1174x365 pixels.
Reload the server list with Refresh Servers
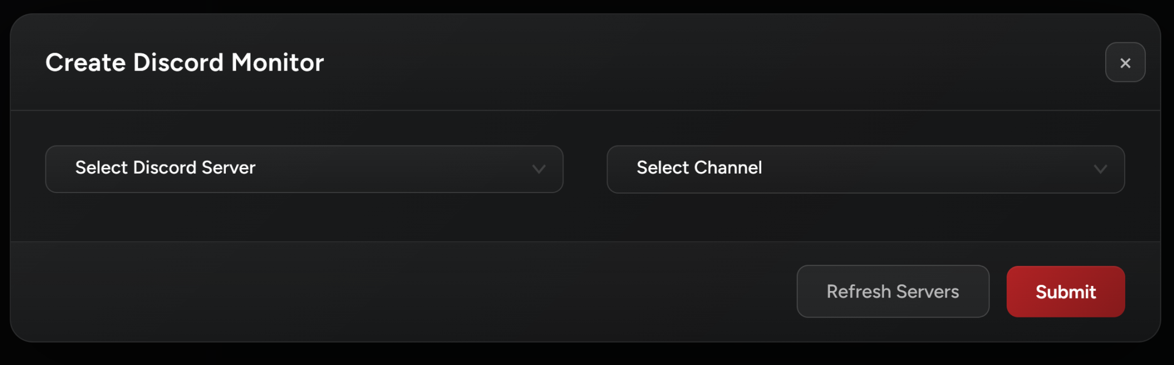(893, 292)
